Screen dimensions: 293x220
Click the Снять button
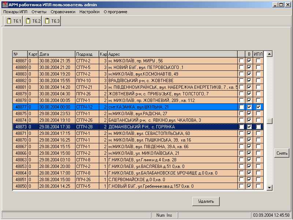[x=282, y=153]
